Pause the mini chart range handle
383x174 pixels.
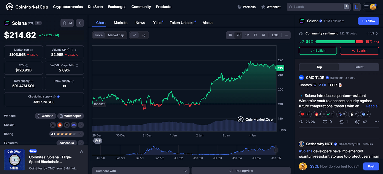[275, 150]
